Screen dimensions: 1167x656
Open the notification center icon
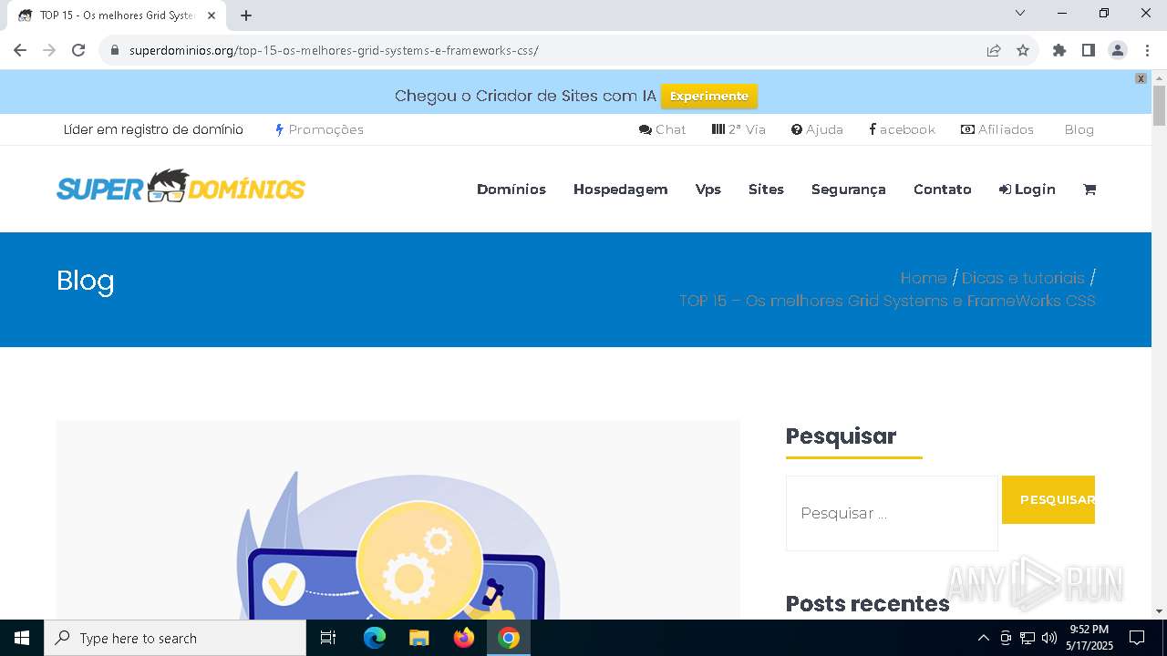[x=1137, y=638]
